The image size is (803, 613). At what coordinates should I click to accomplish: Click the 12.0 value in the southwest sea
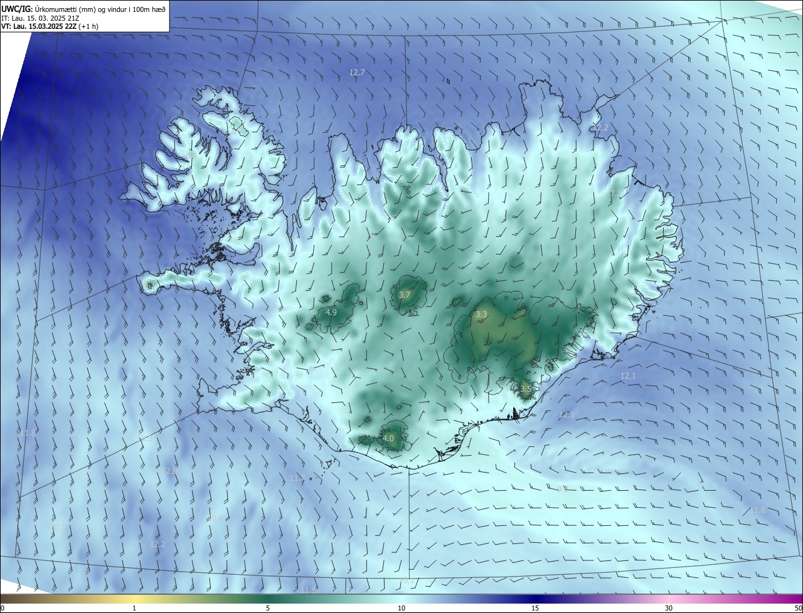(x=170, y=471)
